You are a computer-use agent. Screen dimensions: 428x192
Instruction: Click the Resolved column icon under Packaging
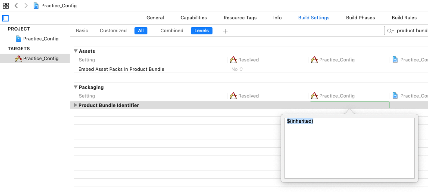pyautogui.click(x=233, y=96)
